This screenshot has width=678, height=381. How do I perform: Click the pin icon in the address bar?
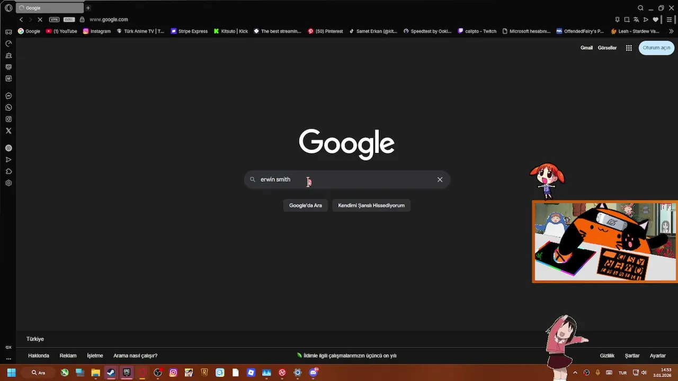[x=617, y=20]
